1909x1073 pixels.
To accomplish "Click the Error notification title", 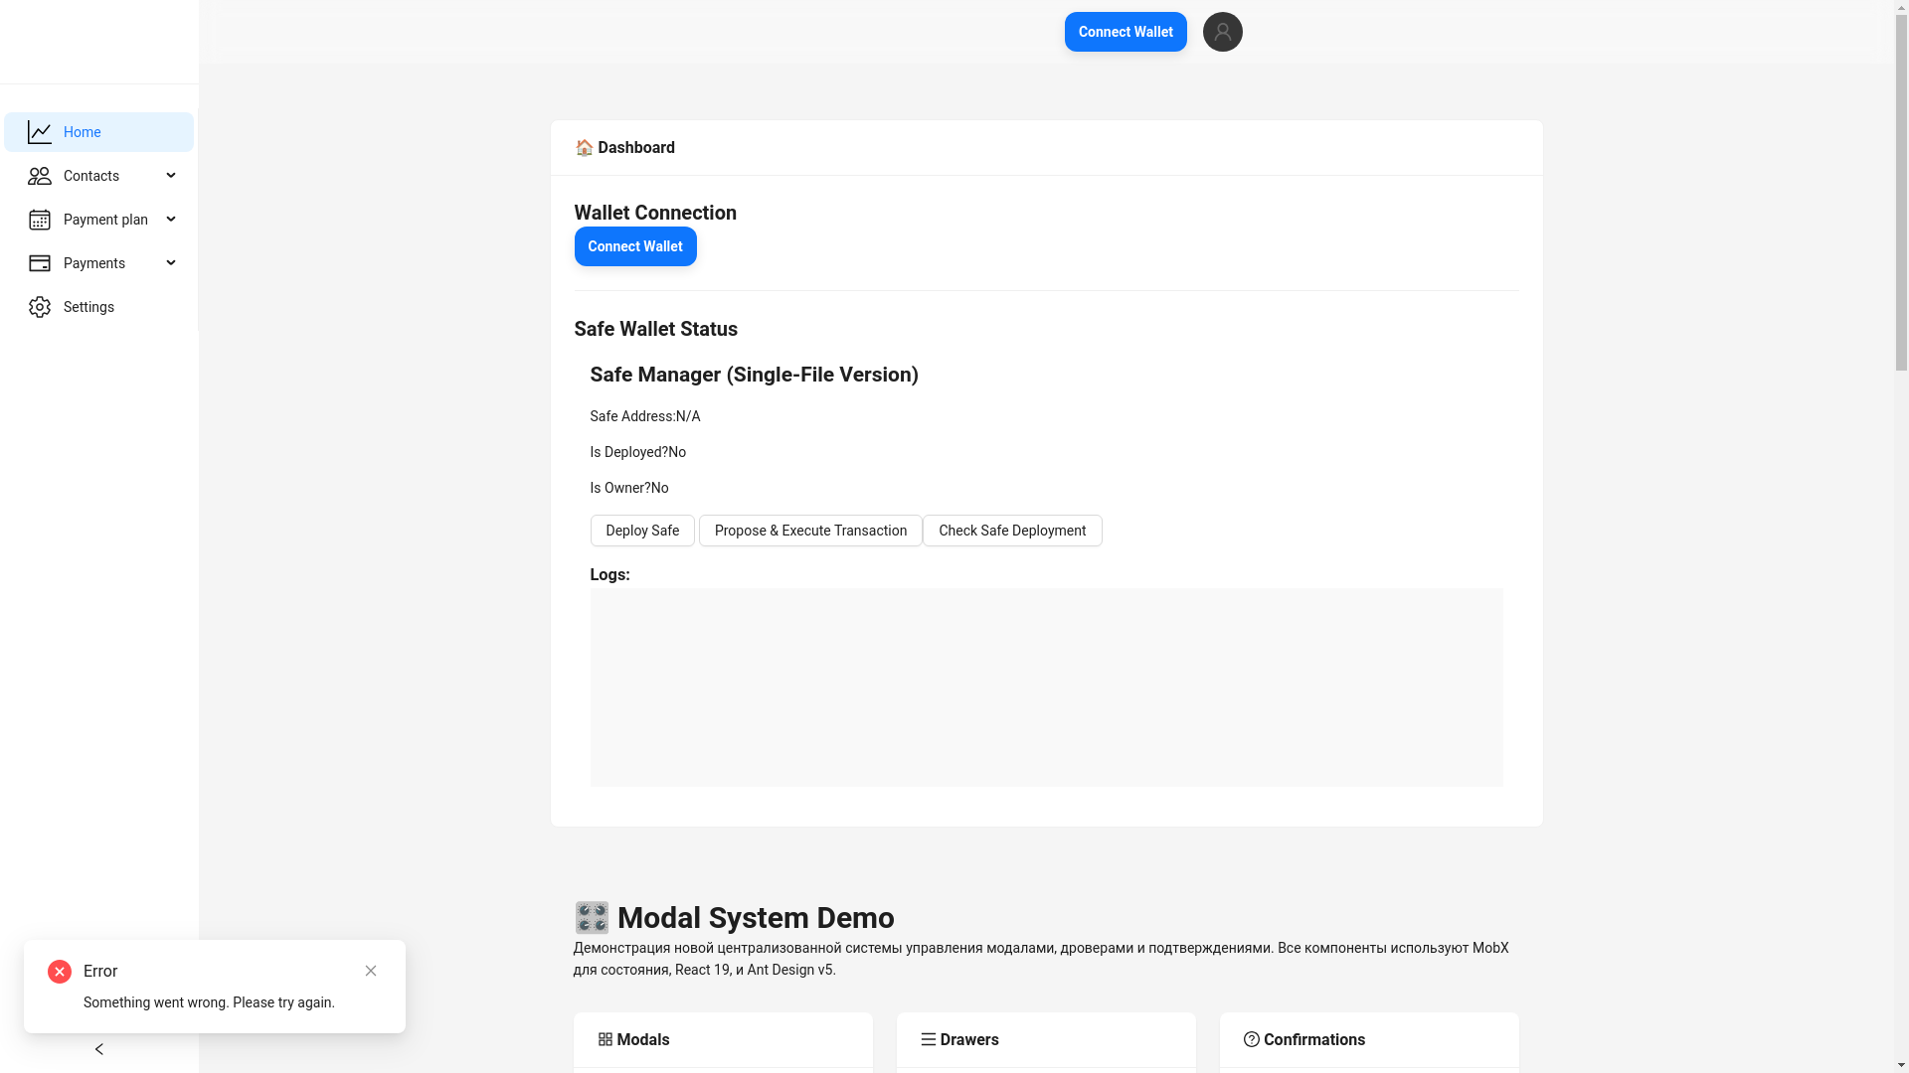I will 100,972.
